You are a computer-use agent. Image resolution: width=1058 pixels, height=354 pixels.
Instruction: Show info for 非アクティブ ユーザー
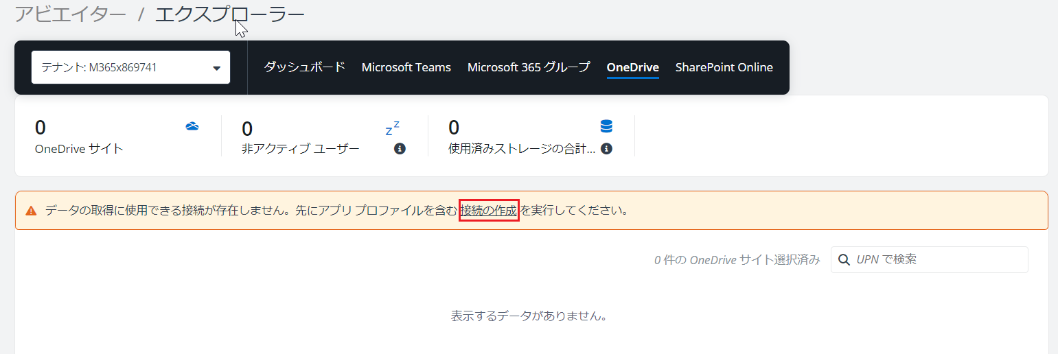(x=400, y=149)
